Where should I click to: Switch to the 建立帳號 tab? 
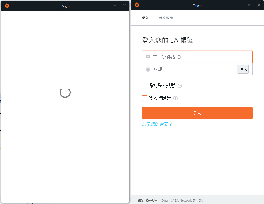tap(166, 17)
